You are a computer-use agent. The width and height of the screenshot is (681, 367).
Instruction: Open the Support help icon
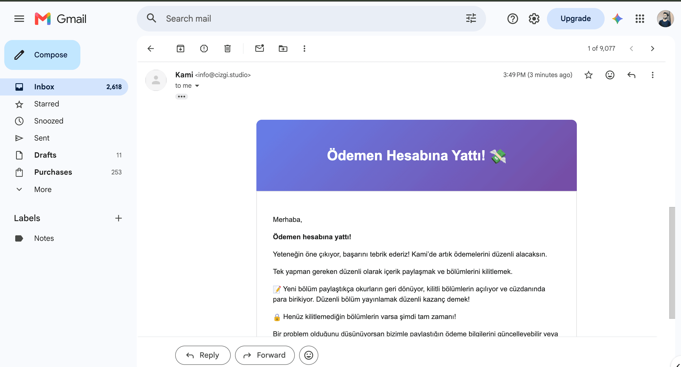pos(512,19)
